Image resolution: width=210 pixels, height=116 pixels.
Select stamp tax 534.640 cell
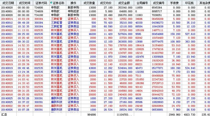point(190,68)
